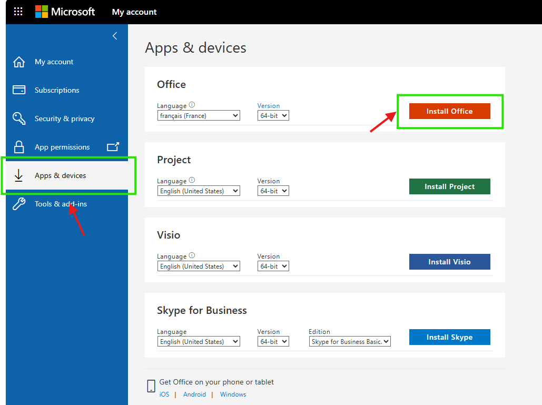This screenshot has width=542, height=405.
Task: Click My account in the top header
Action: [x=134, y=12]
